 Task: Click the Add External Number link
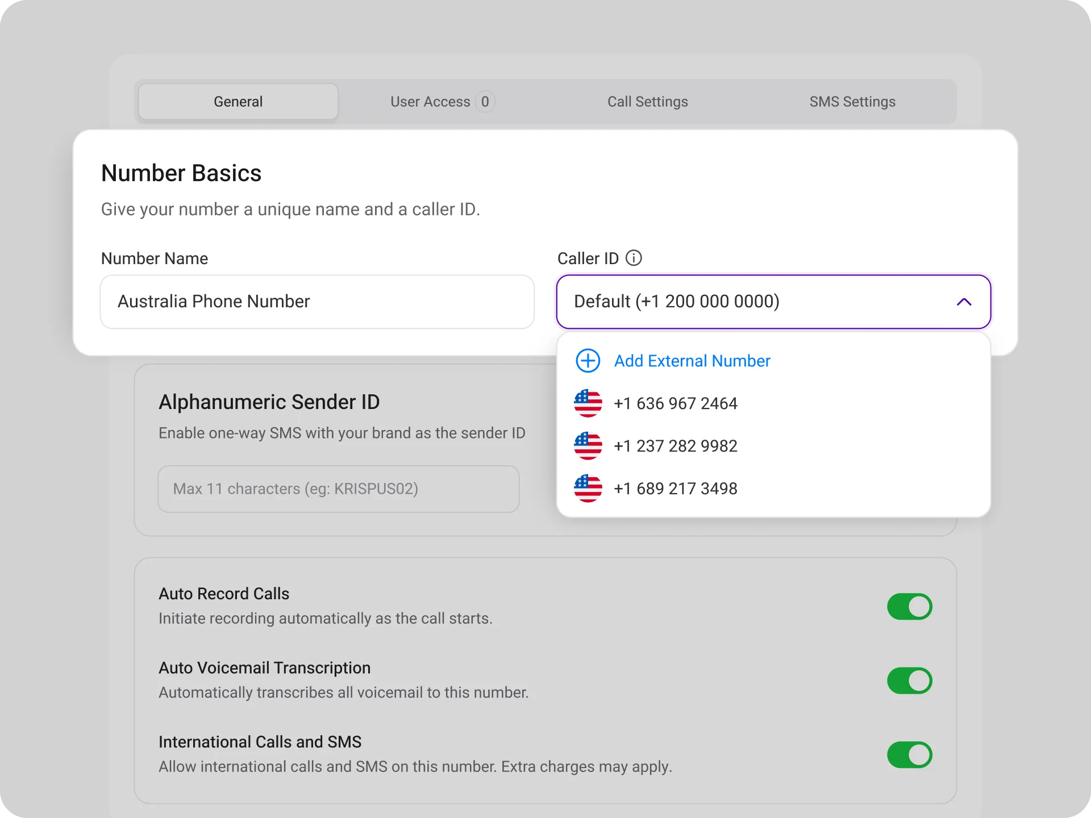pos(692,361)
